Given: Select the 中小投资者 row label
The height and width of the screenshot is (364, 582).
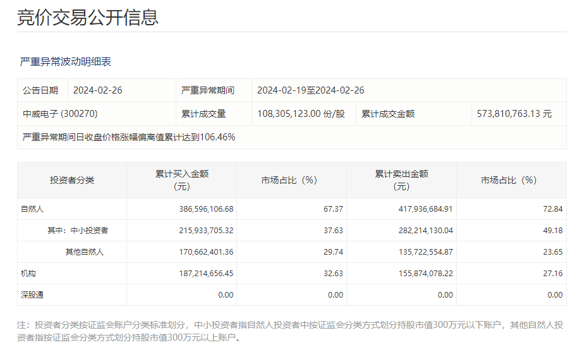Looking at the screenshot, I should pos(74,228).
